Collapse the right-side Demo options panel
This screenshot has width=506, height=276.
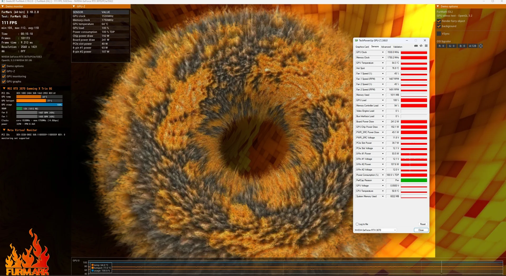pyautogui.click(x=438, y=6)
